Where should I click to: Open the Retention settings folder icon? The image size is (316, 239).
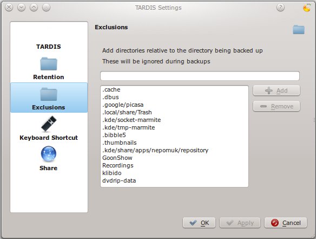[49, 64]
